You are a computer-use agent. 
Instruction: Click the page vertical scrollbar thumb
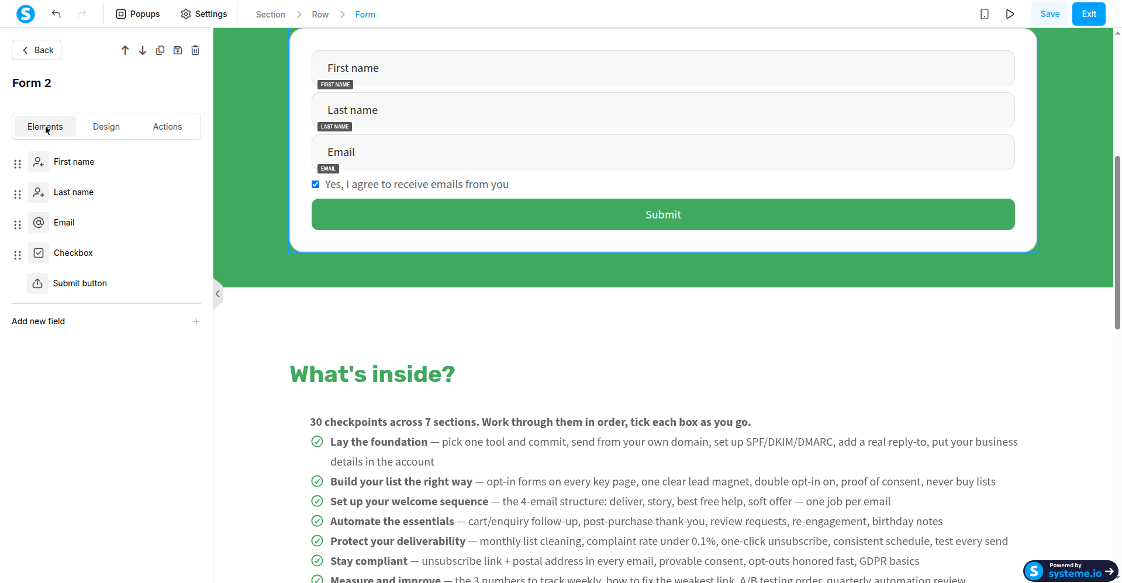tap(1117, 243)
